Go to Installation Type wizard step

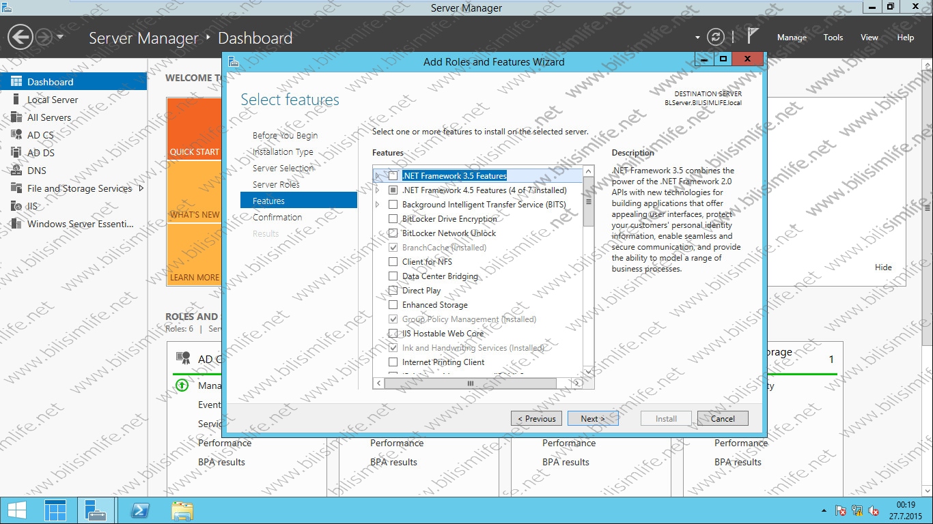click(283, 151)
